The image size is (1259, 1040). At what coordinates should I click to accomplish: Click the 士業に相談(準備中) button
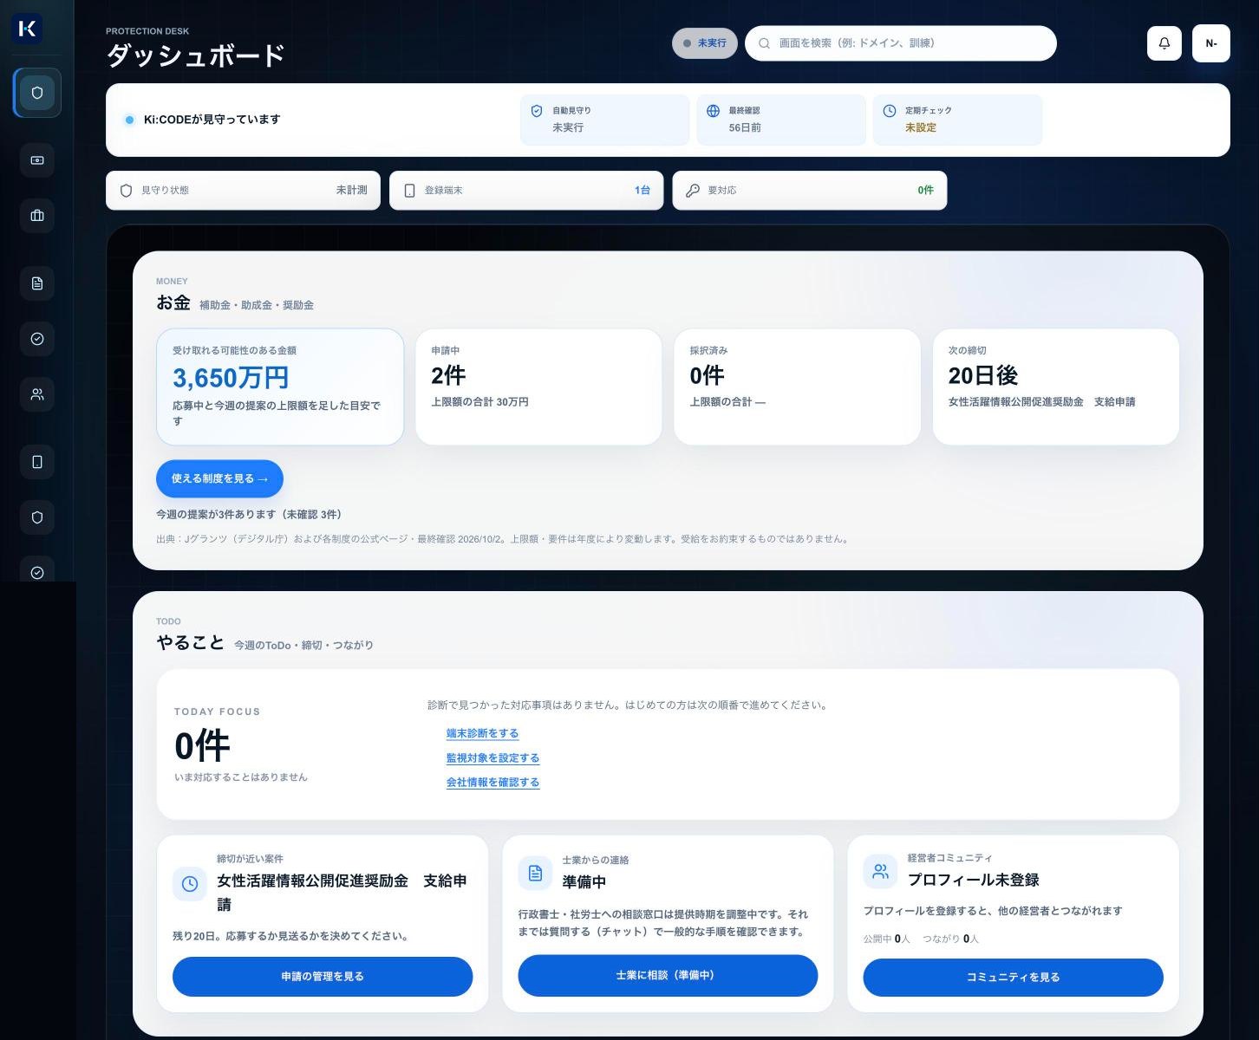668,975
